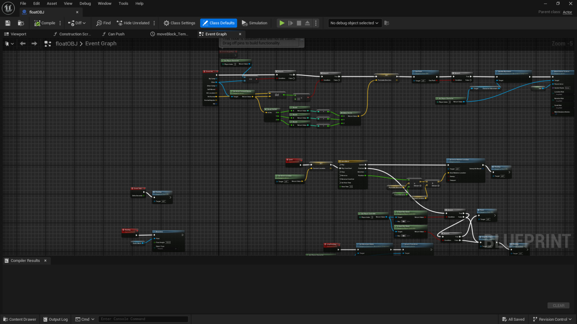Click the Find button
The height and width of the screenshot is (324, 577).
[x=103, y=23]
